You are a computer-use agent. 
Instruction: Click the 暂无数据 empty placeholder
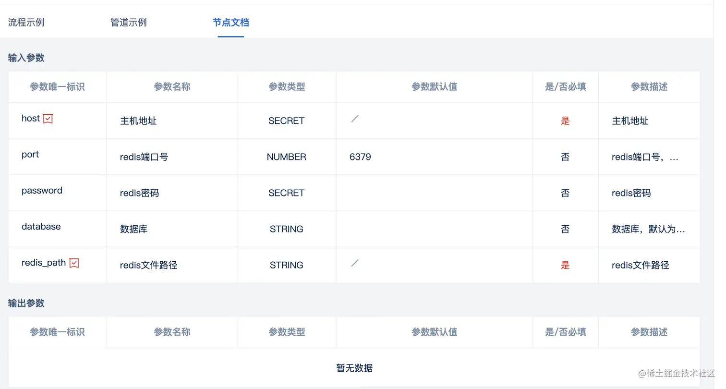(354, 368)
